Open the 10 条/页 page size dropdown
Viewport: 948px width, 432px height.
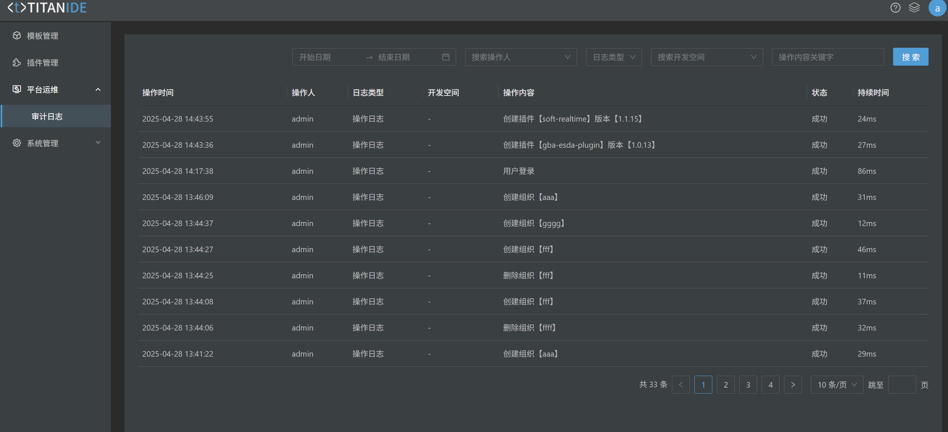(x=836, y=385)
